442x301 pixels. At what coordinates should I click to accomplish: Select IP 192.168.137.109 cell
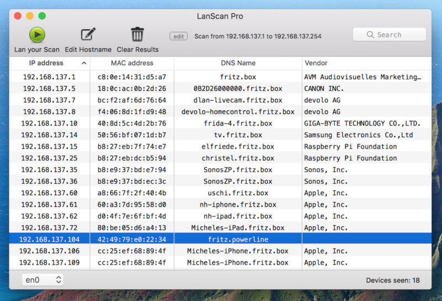(x=49, y=263)
